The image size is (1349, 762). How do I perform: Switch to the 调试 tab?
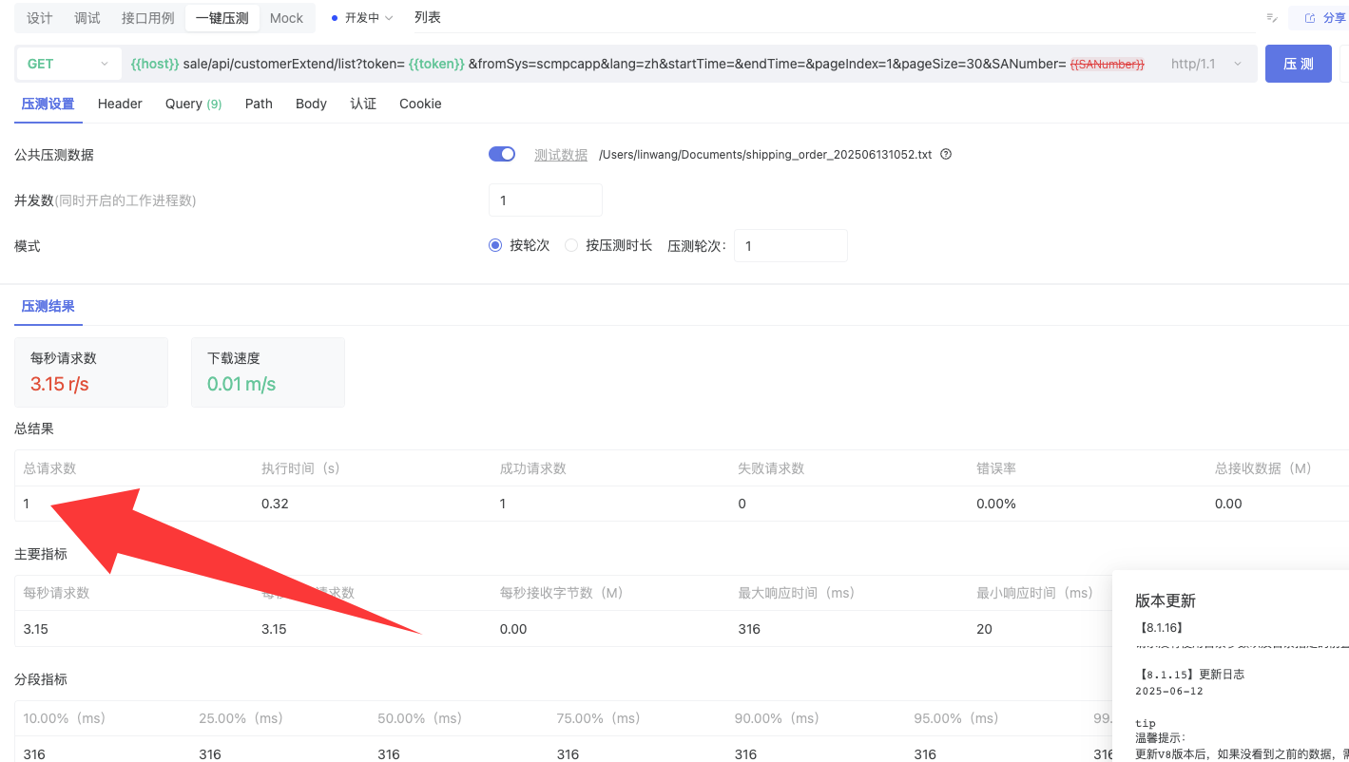click(x=87, y=18)
